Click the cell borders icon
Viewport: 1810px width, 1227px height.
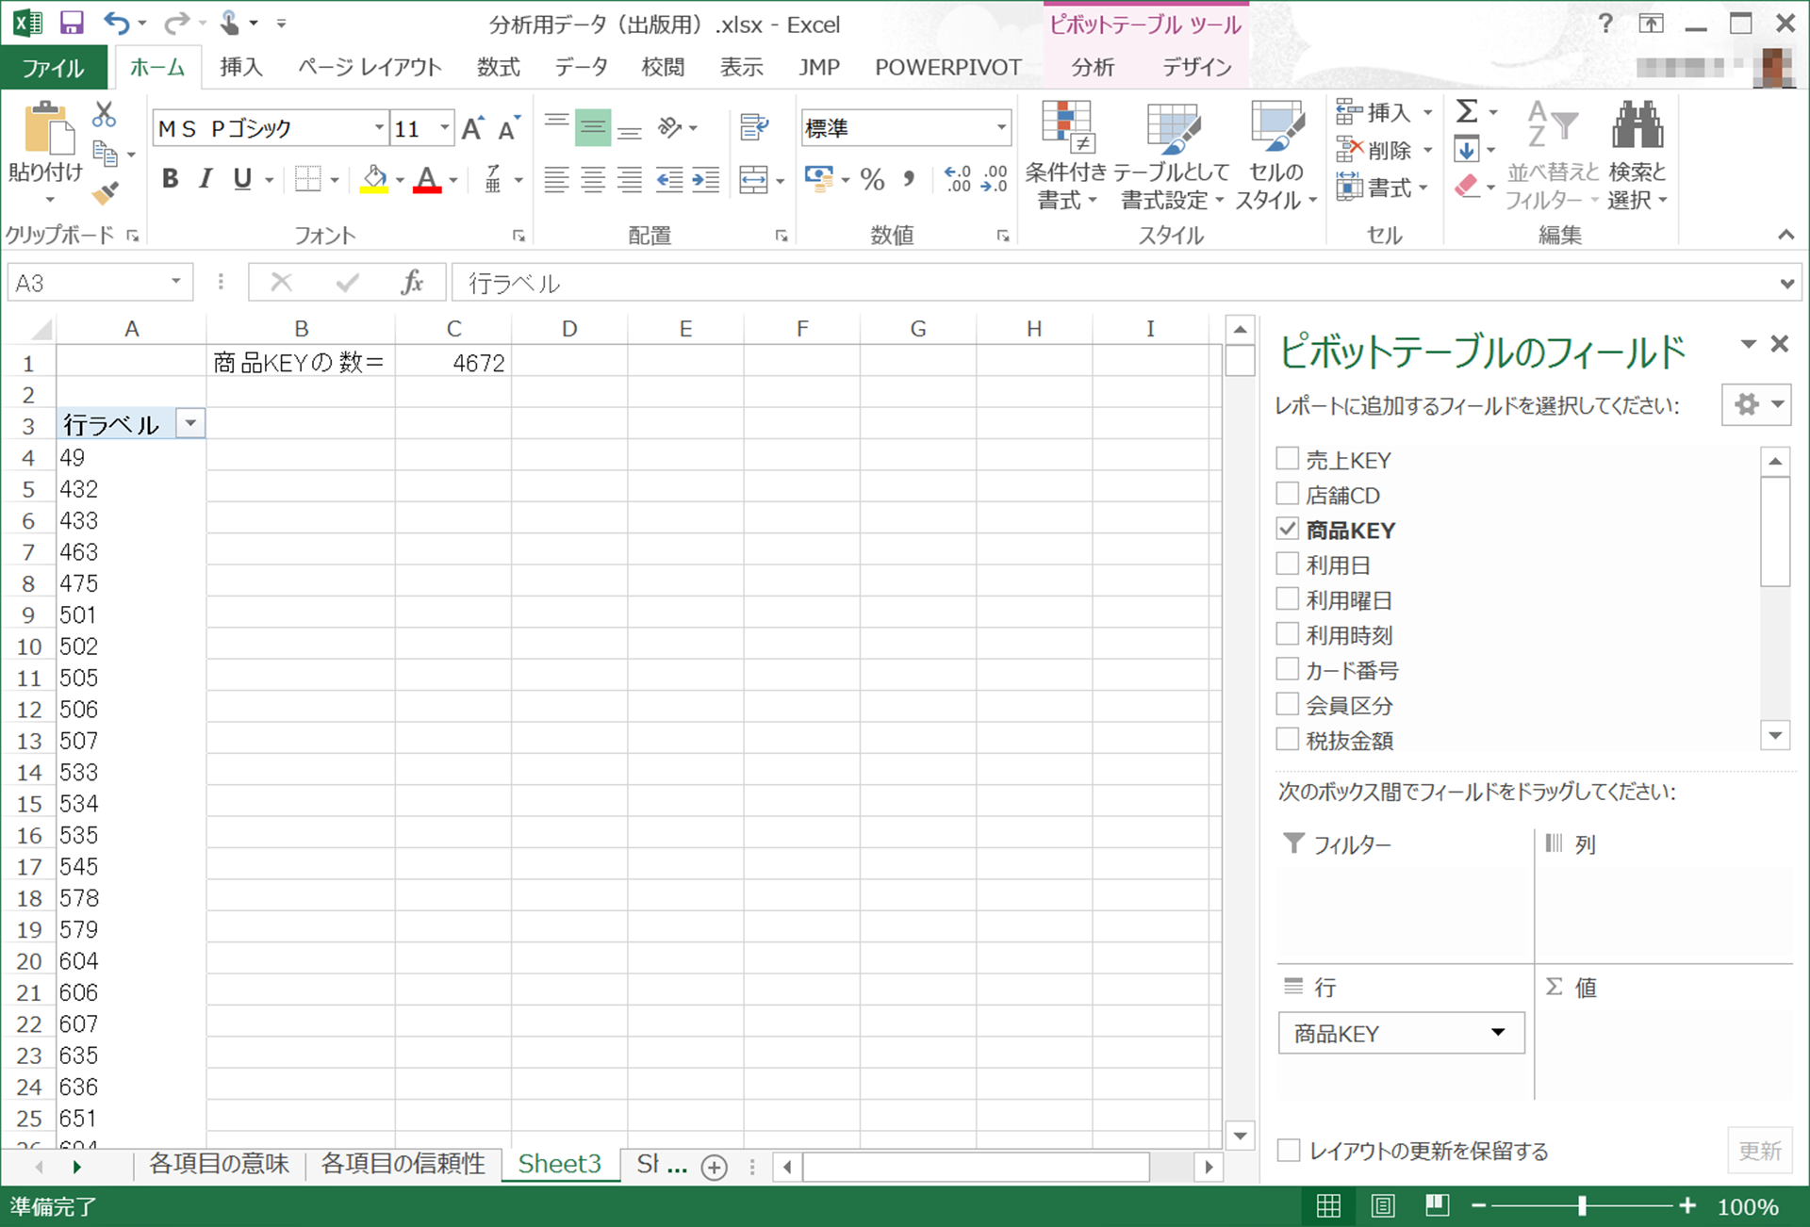307,178
